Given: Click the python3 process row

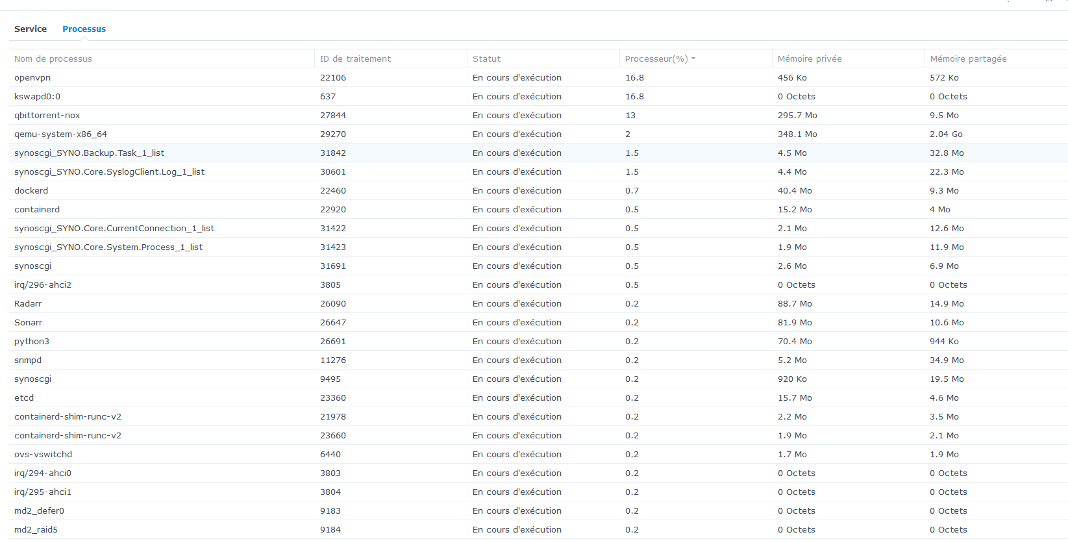Looking at the screenshot, I should pyautogui.click(x=32, y=342).
